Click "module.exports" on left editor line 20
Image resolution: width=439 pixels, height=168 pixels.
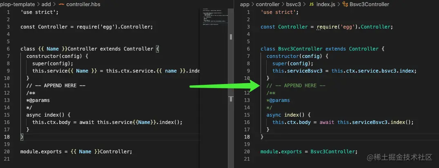41,152
